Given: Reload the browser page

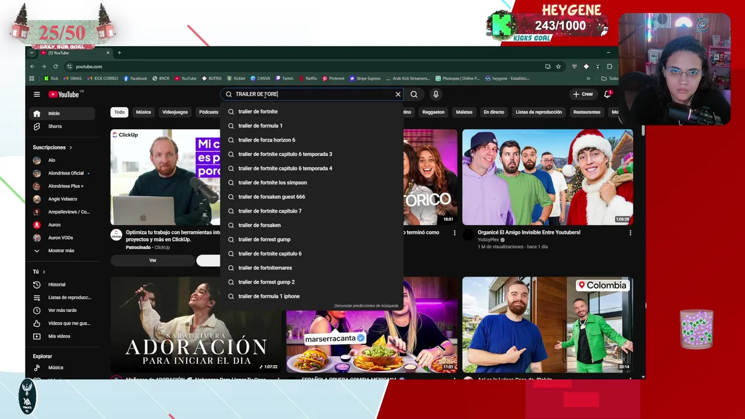Looking at the screenshot, I should coord(55,66).
